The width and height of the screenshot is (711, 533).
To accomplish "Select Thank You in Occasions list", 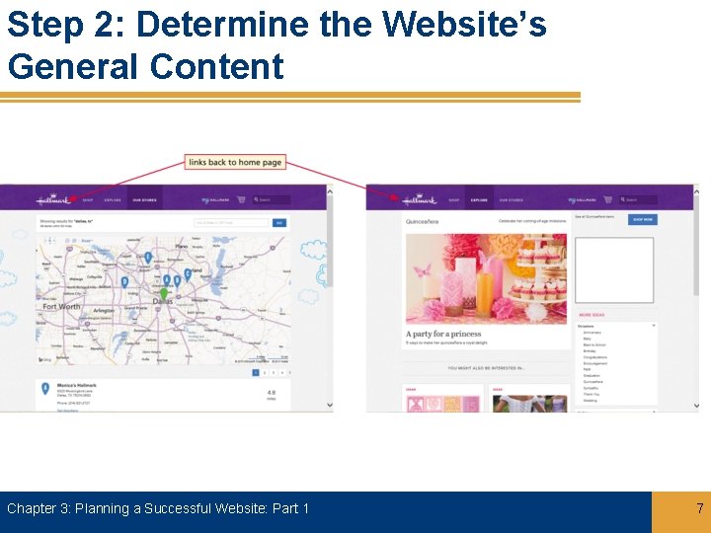I will point(592,394).
